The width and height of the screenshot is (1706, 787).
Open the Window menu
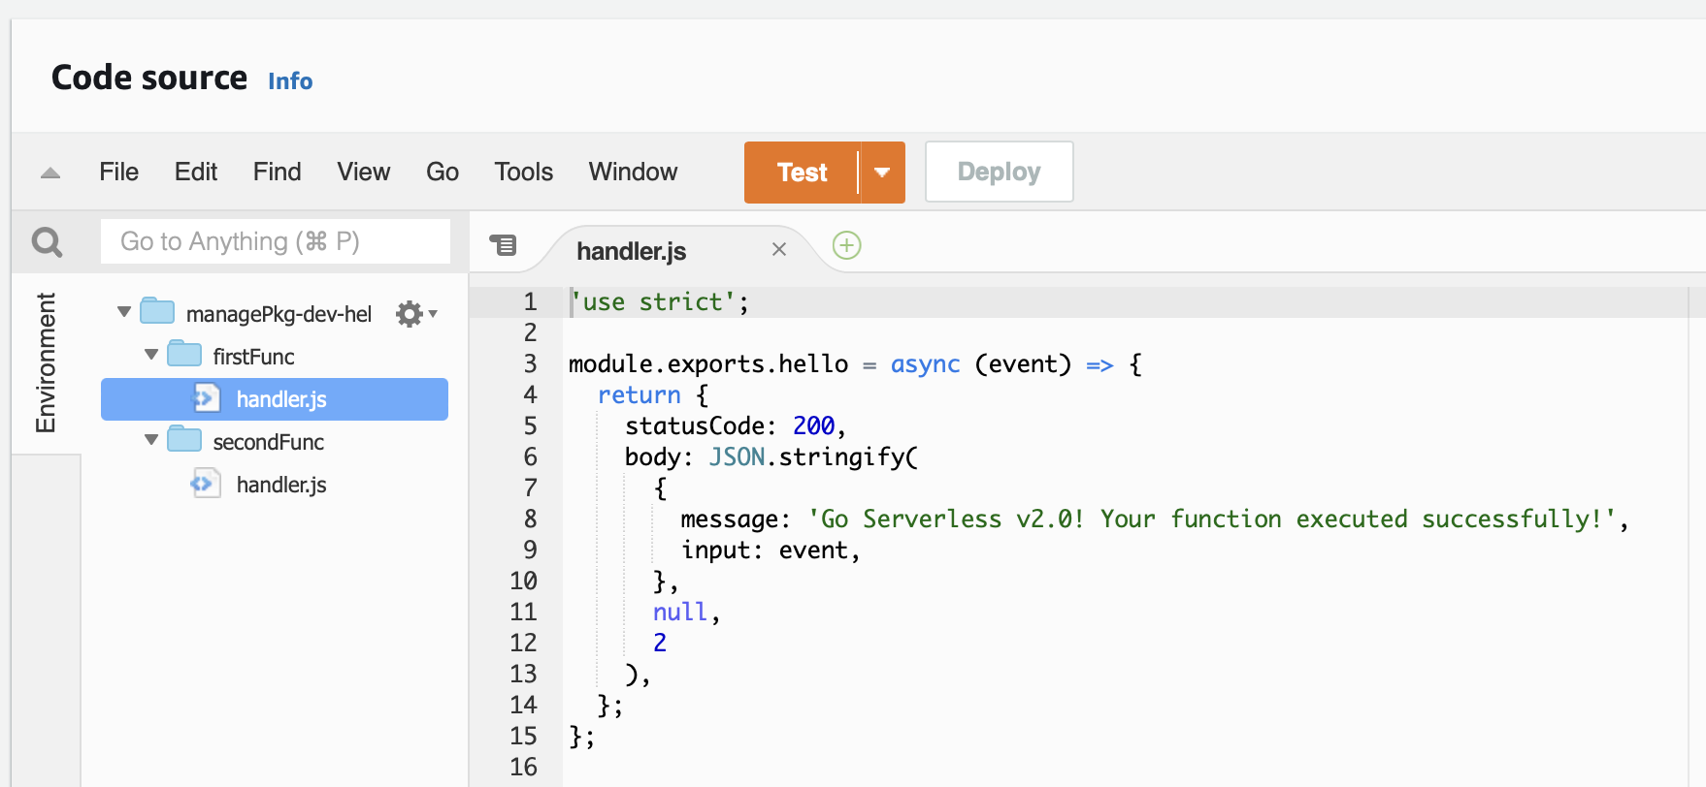click(x=634, y=172)
